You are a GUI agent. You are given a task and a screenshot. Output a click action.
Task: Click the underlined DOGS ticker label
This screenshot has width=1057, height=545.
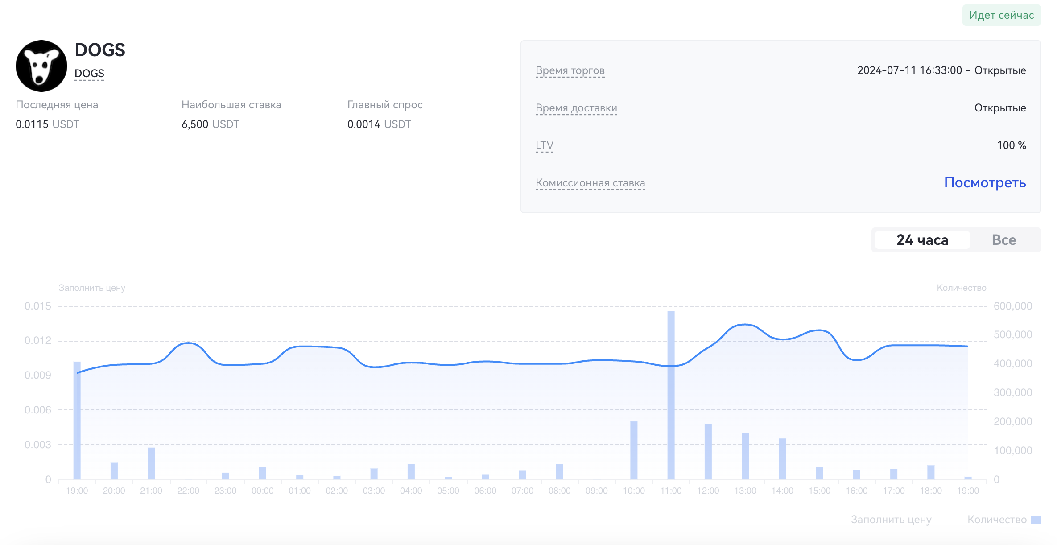tap(89, 74)
